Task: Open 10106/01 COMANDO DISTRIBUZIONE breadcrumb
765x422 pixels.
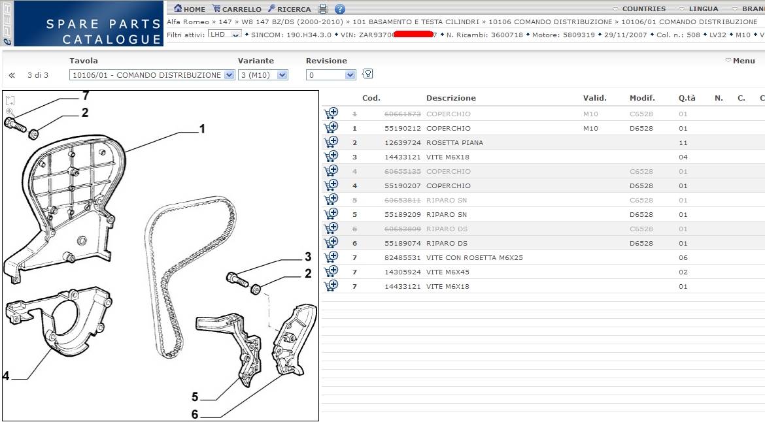Action: pyautogui.click(x=689, y=22)
